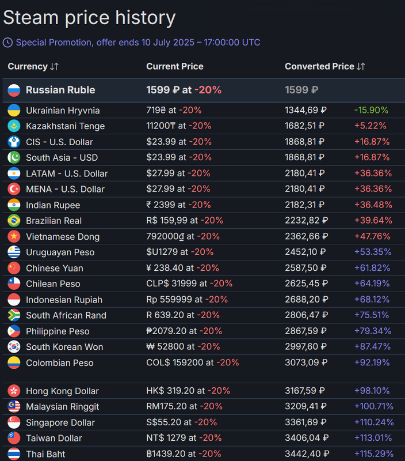Click the HK$ 319.20 current price
This screenshot has width=405, height=461.
(188, 391)
